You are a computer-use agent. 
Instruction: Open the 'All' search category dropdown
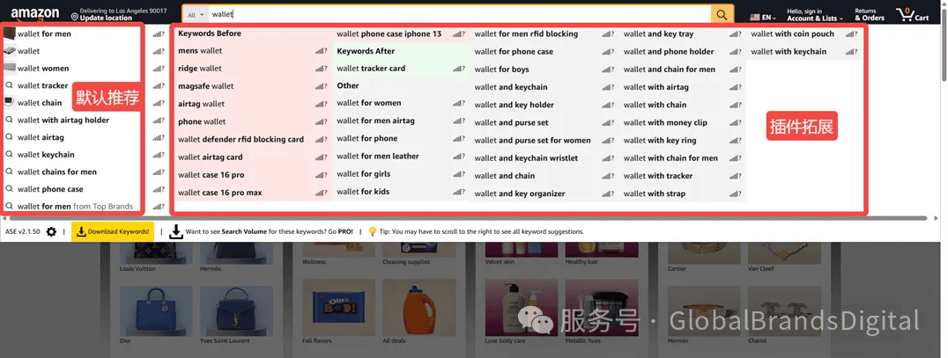(x=196, y=15)
